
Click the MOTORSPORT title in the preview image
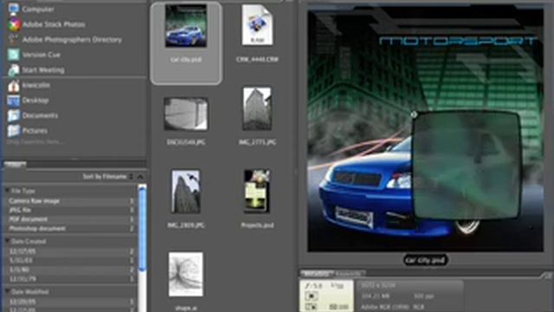click(458, 41)
